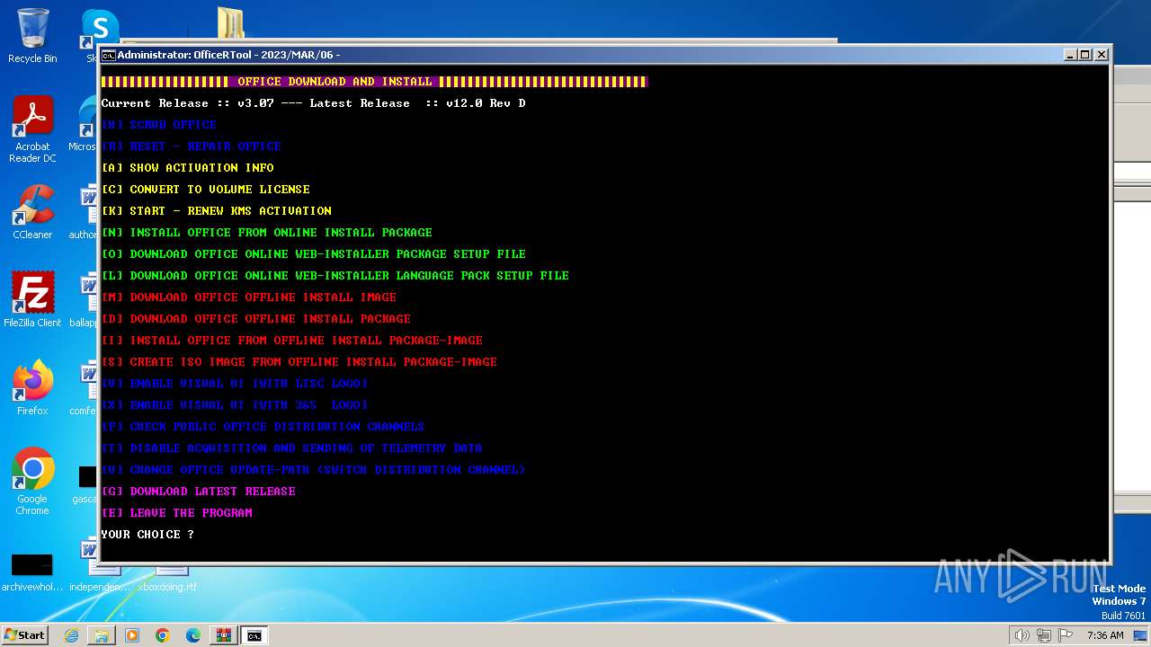
Task: Click '[M] DOWNLOAD OFFICE OFFLINE INSTALL IMAGE' line
Action: (x=248, y=297)
